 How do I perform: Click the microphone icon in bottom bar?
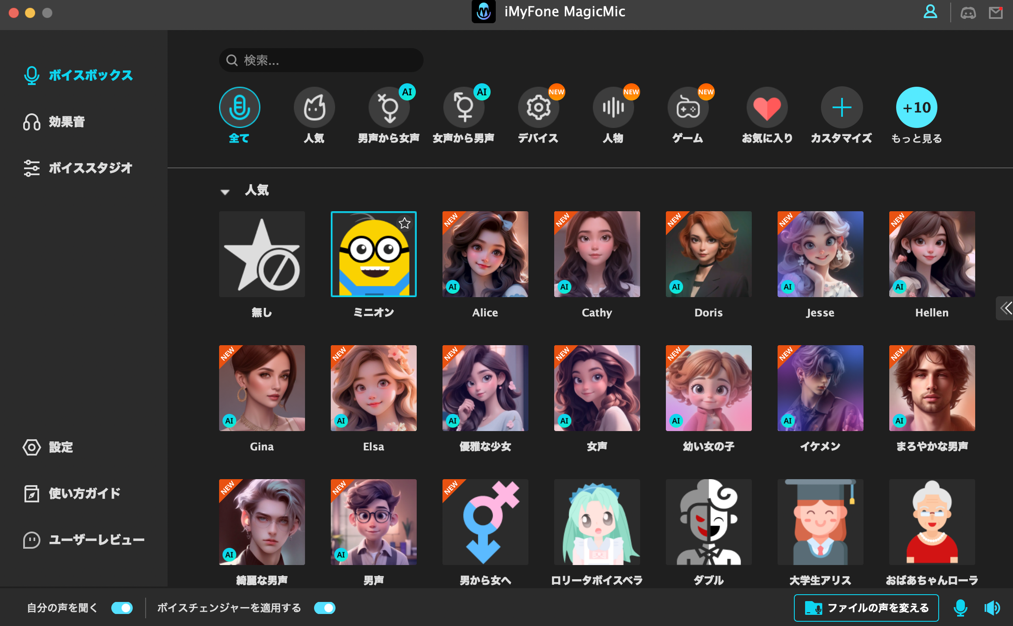pos(960,608)
